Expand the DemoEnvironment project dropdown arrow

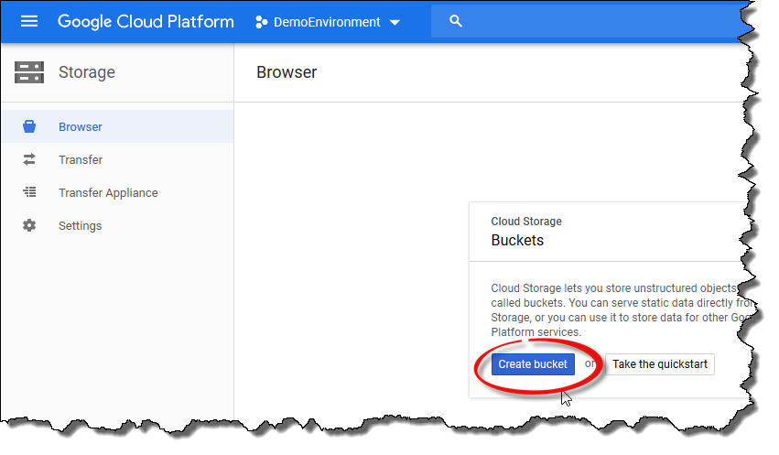pyautogui.click(x=395, y=22)
